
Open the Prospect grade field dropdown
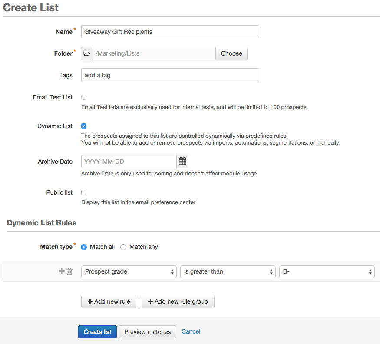pyautogui.click(x=129, y=271)
